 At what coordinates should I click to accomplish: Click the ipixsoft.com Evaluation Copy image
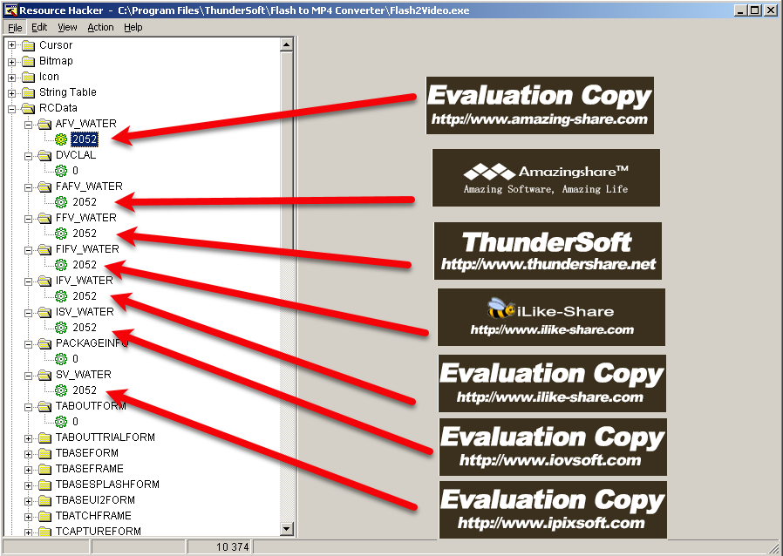(553, 510)
